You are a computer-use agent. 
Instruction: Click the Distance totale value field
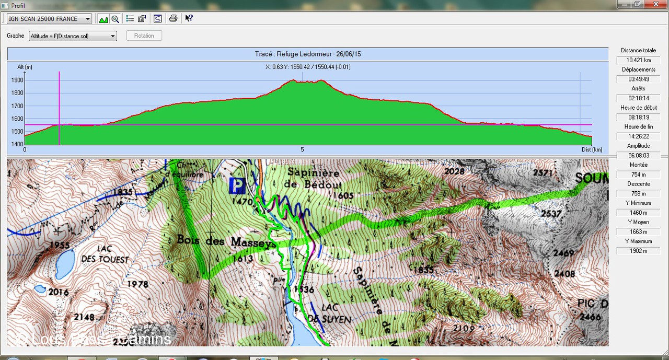click(638, 60)
